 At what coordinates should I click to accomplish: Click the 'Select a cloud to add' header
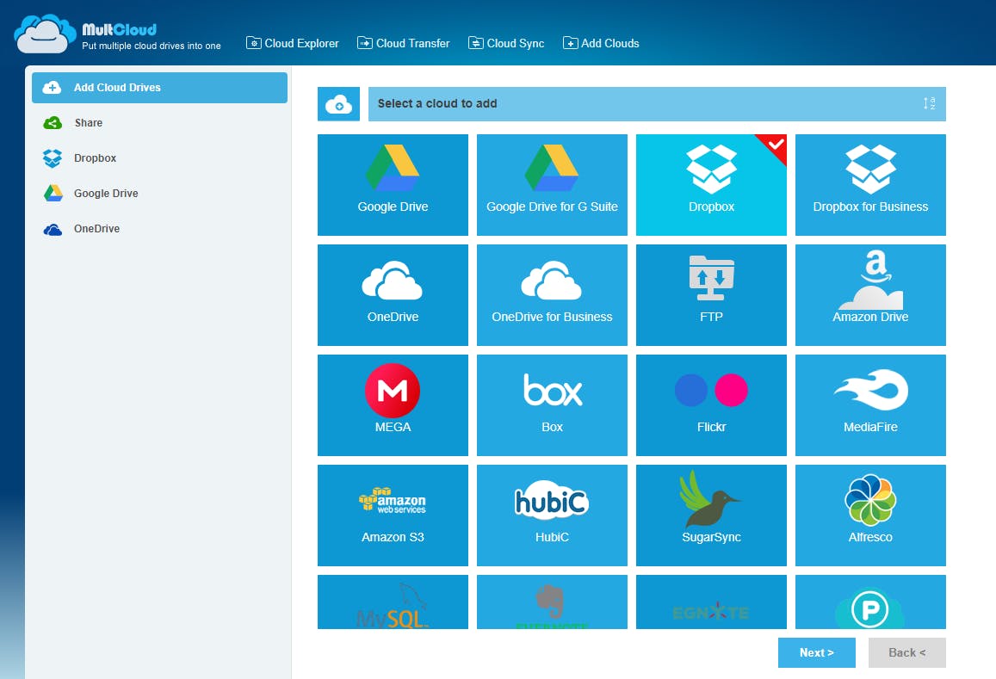pos(657,104)
